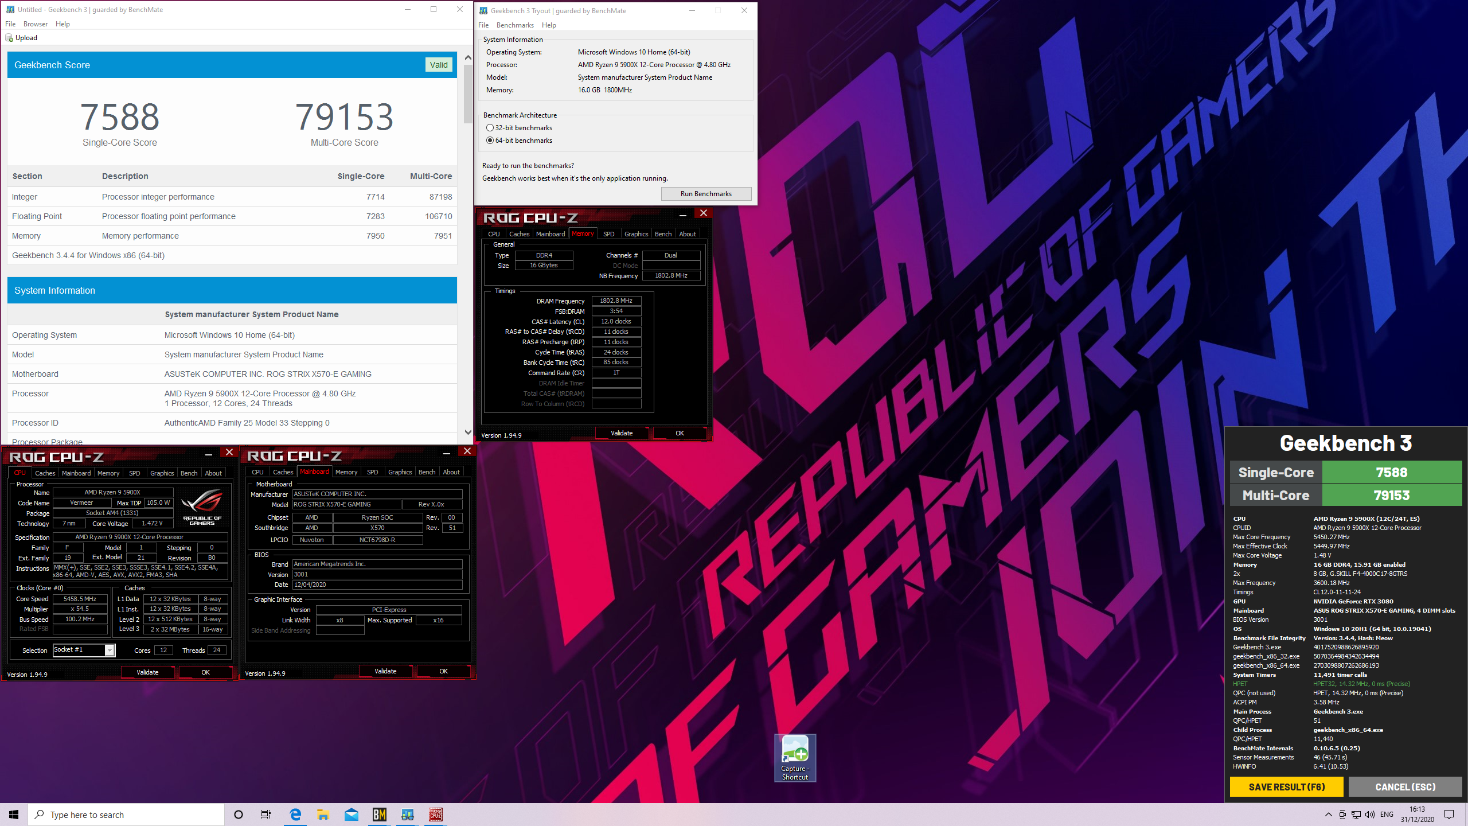Click the Type here to search box
Screen dimensions: 1468x826
[126, 815]
